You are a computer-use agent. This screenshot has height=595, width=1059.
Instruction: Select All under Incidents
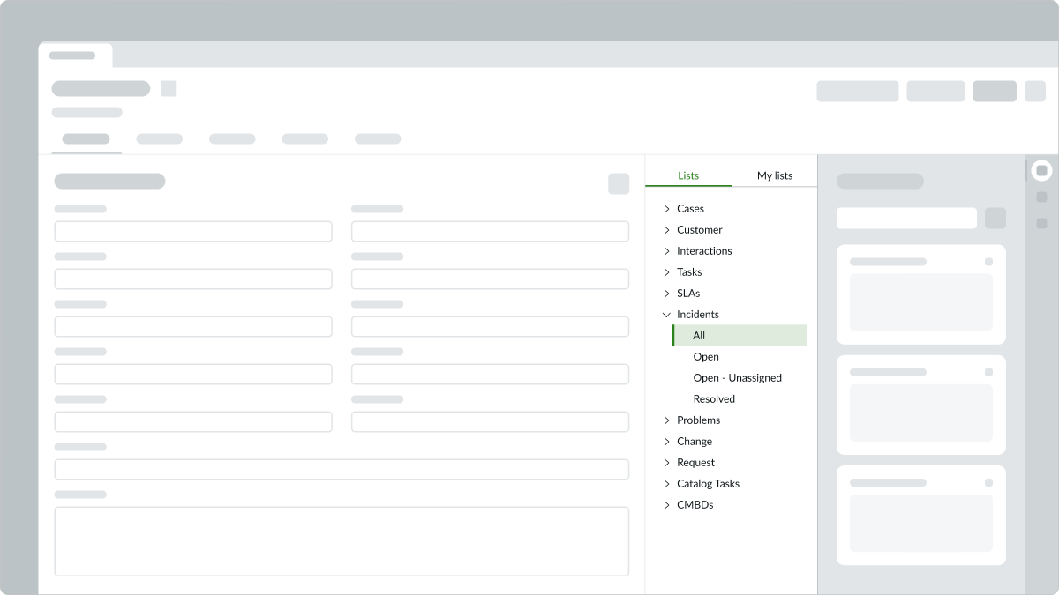pyautogui.click(x=699, y=335)
